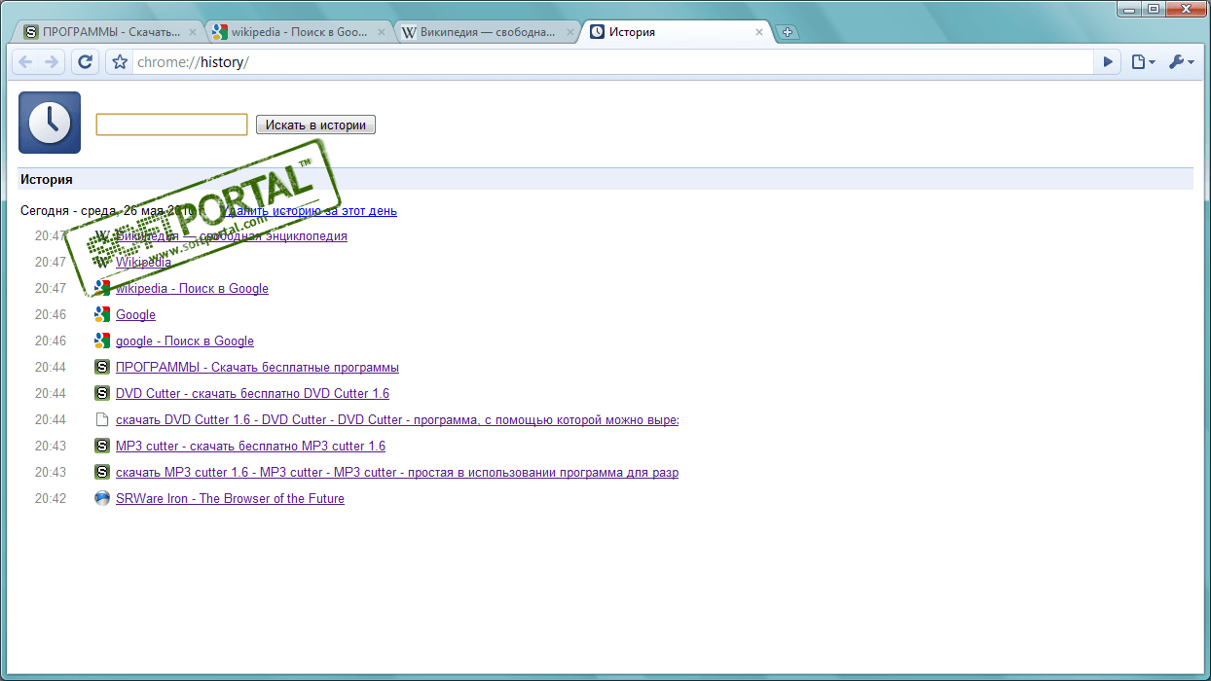Image resolution: width=1211 pixels, height=681 pixels.
Task: Maximize the browser window
Action: (1154, 8)
